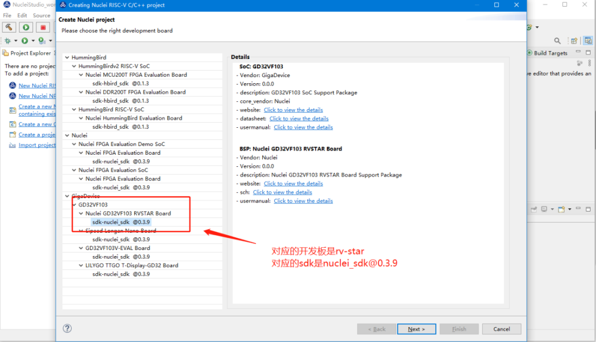Select sdk-nuclei_sdk under LILYGO TTGO Board

pyautogui.click(x=121, y=274)
